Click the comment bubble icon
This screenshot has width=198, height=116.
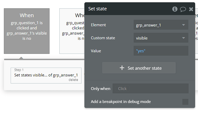pos(183,9)
